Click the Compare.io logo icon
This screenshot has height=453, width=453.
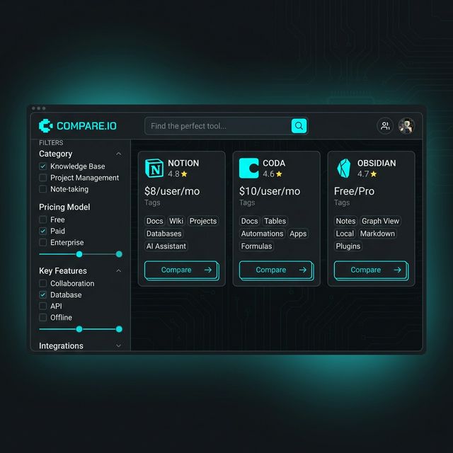coord(45,126)
